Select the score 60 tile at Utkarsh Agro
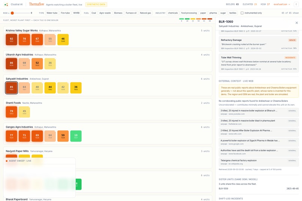The width and height of the screenshot is (302, 201). click(x=24, y=64)
